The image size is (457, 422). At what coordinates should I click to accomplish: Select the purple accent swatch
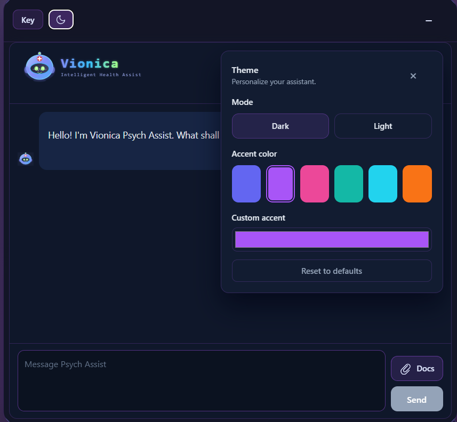click(280, 184)
